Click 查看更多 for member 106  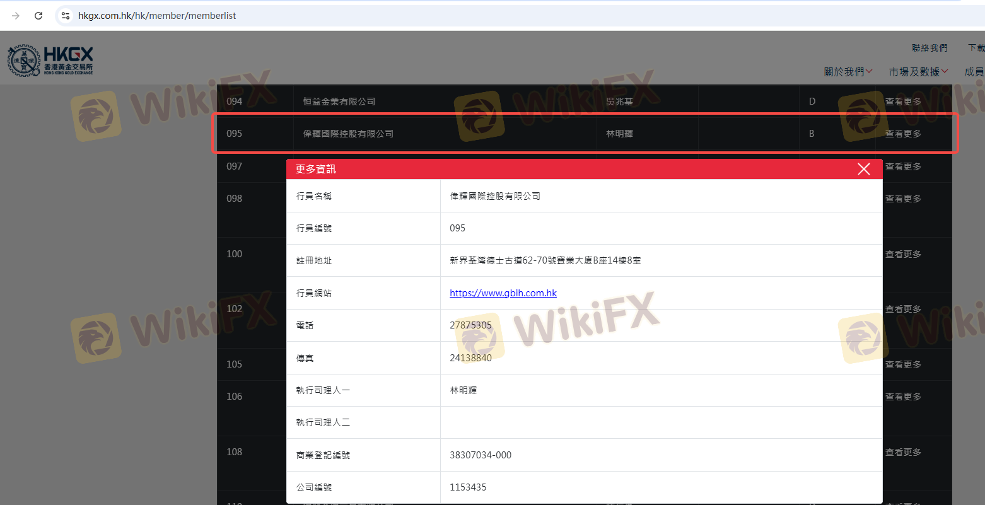(903, 397)
